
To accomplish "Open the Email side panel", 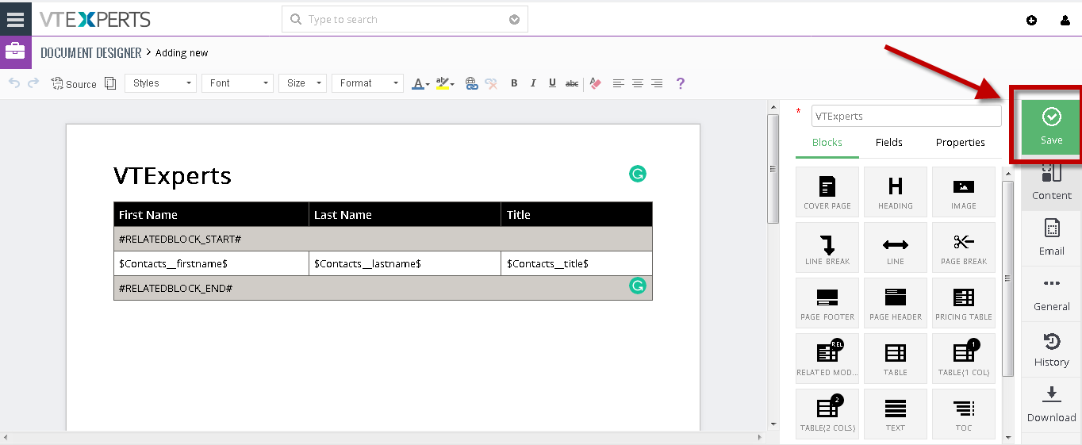I will [1051, 239].
